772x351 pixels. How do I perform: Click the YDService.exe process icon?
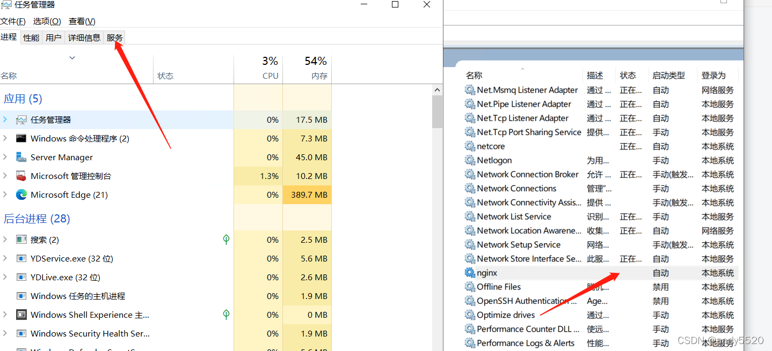[21, 259]
